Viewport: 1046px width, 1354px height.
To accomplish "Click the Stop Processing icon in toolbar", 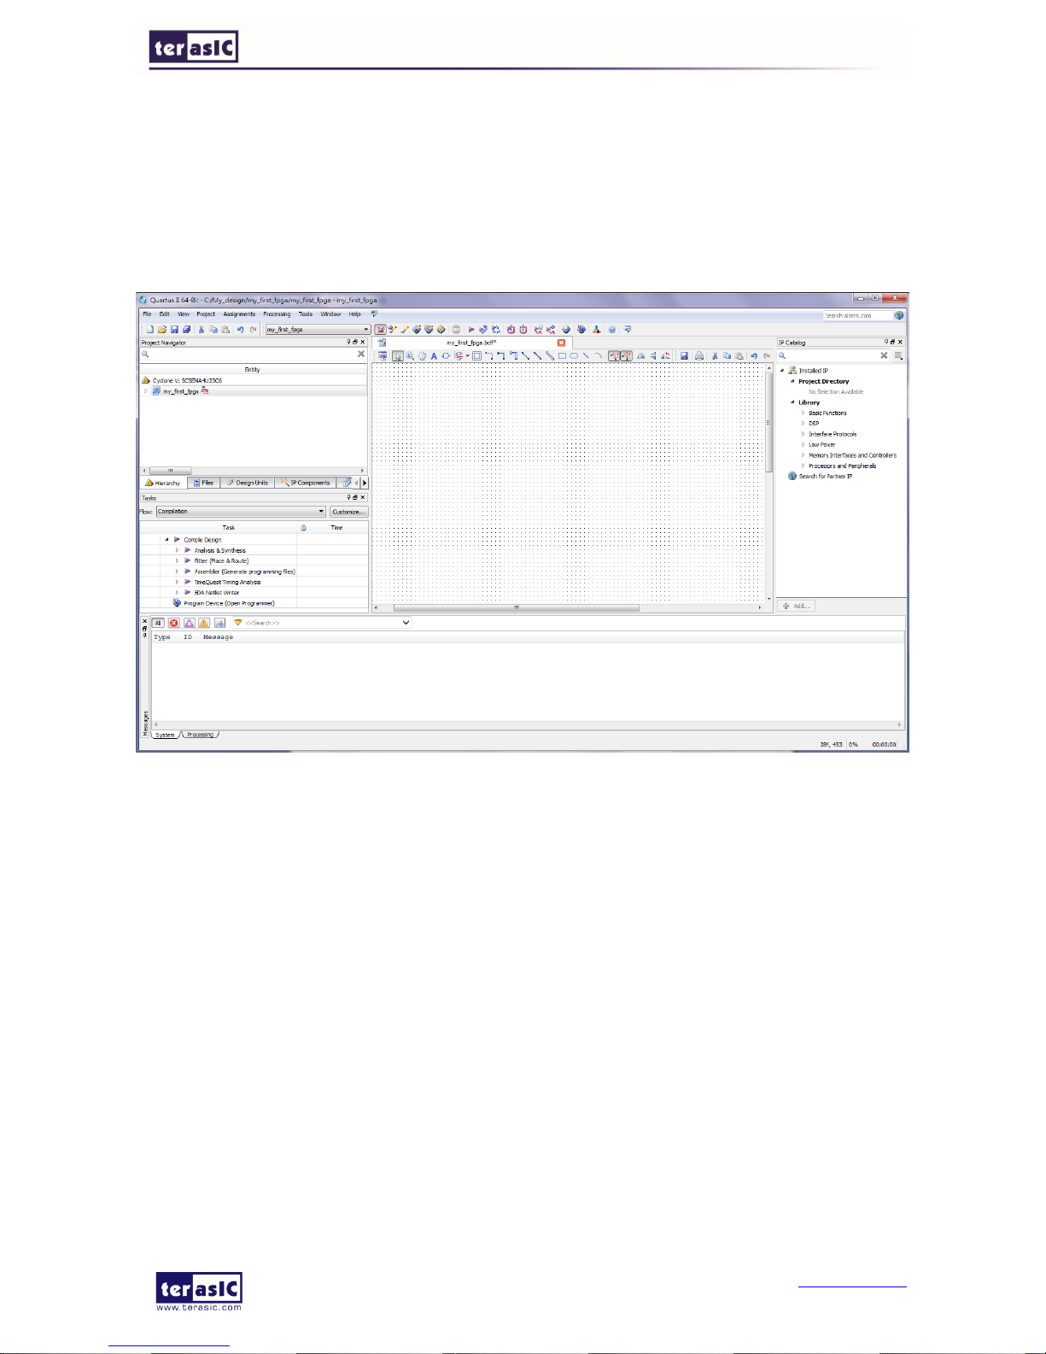I will click(x=456, y=329).
